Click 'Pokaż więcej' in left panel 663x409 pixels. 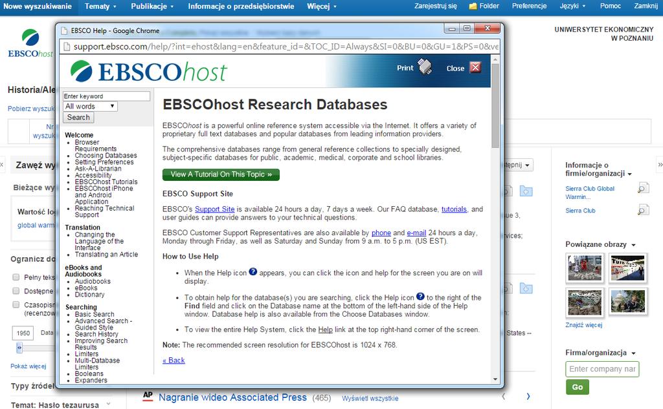(28, 366)
